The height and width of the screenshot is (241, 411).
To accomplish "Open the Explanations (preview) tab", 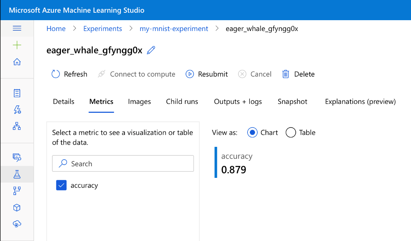I will (361, 102).
